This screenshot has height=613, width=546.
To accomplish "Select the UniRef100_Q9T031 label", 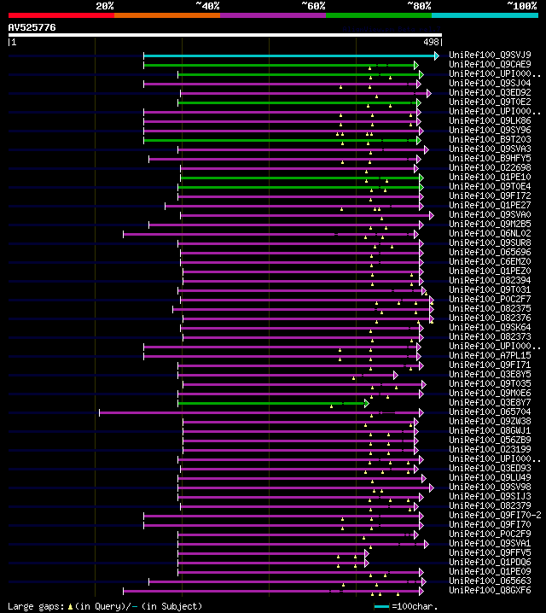I will 490,289.
